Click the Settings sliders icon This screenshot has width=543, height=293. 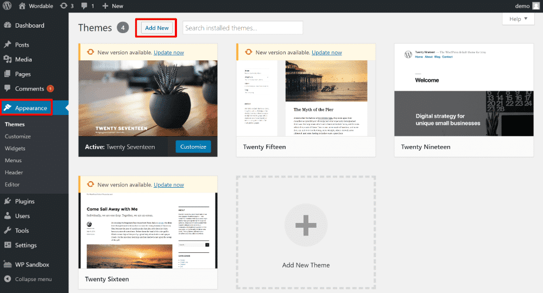[7, 245]
